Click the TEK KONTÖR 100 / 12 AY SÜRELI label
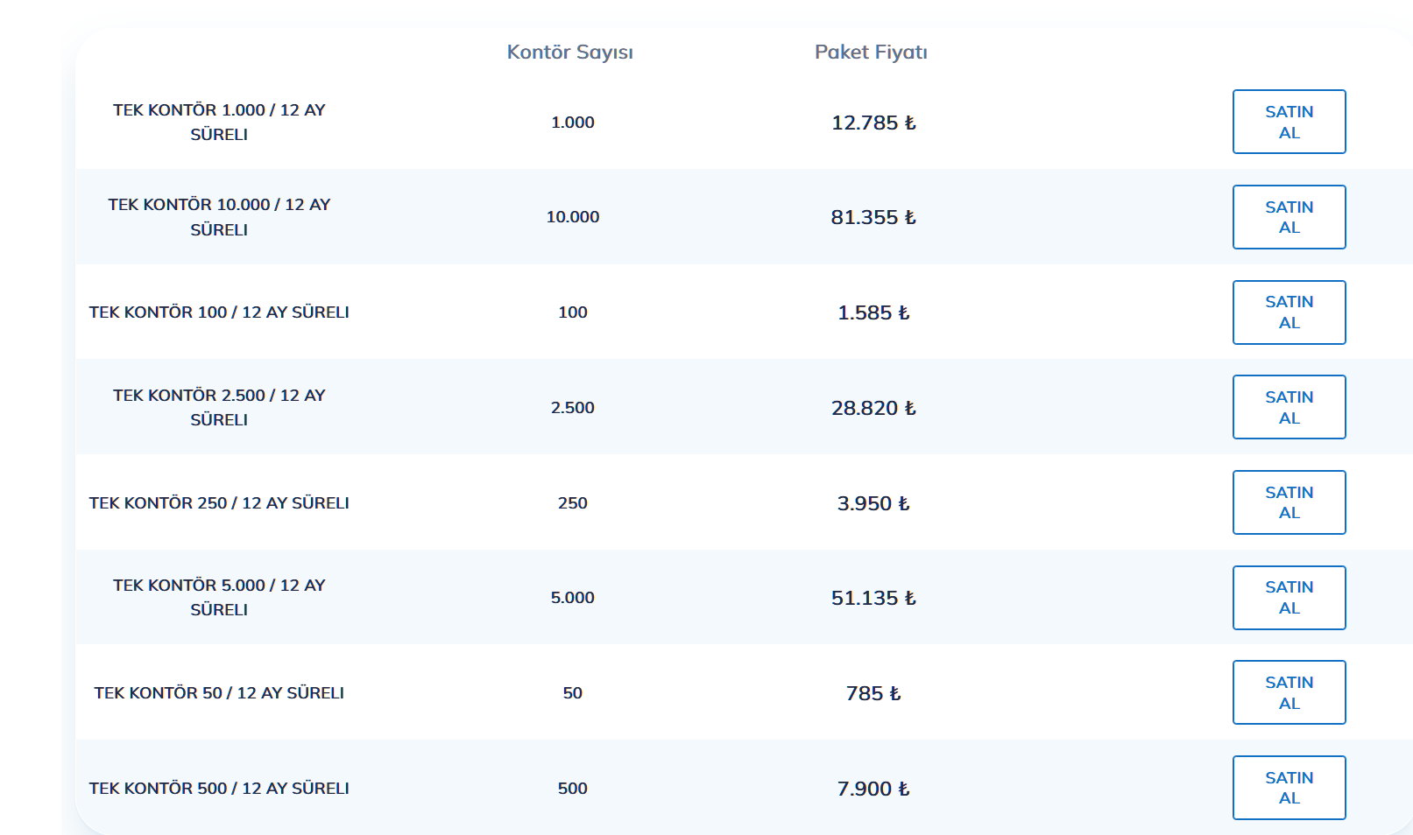This screenshot has height=835, width=1413. pos(219,312)
